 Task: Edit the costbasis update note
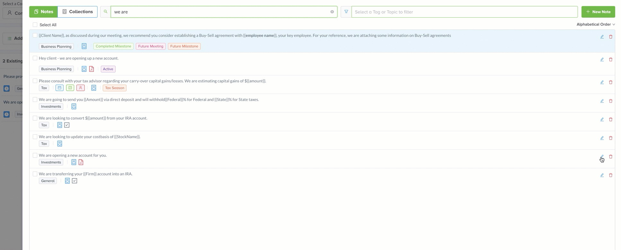tap(602, 138)
